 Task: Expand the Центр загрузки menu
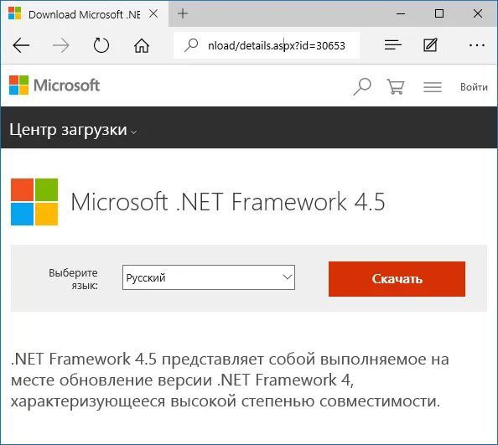tap(73, 130)
